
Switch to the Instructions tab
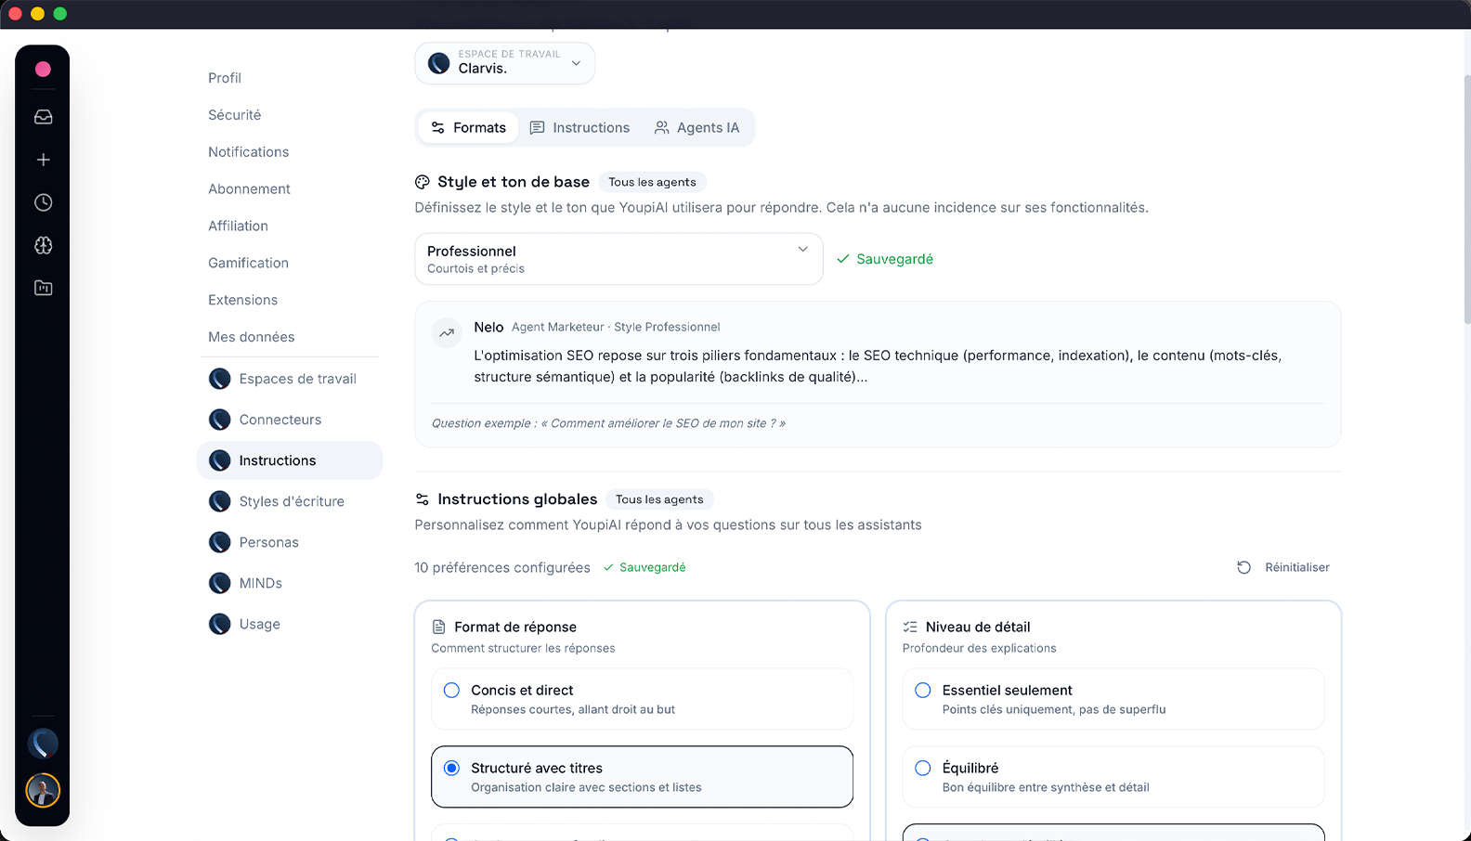pos(579,128)
